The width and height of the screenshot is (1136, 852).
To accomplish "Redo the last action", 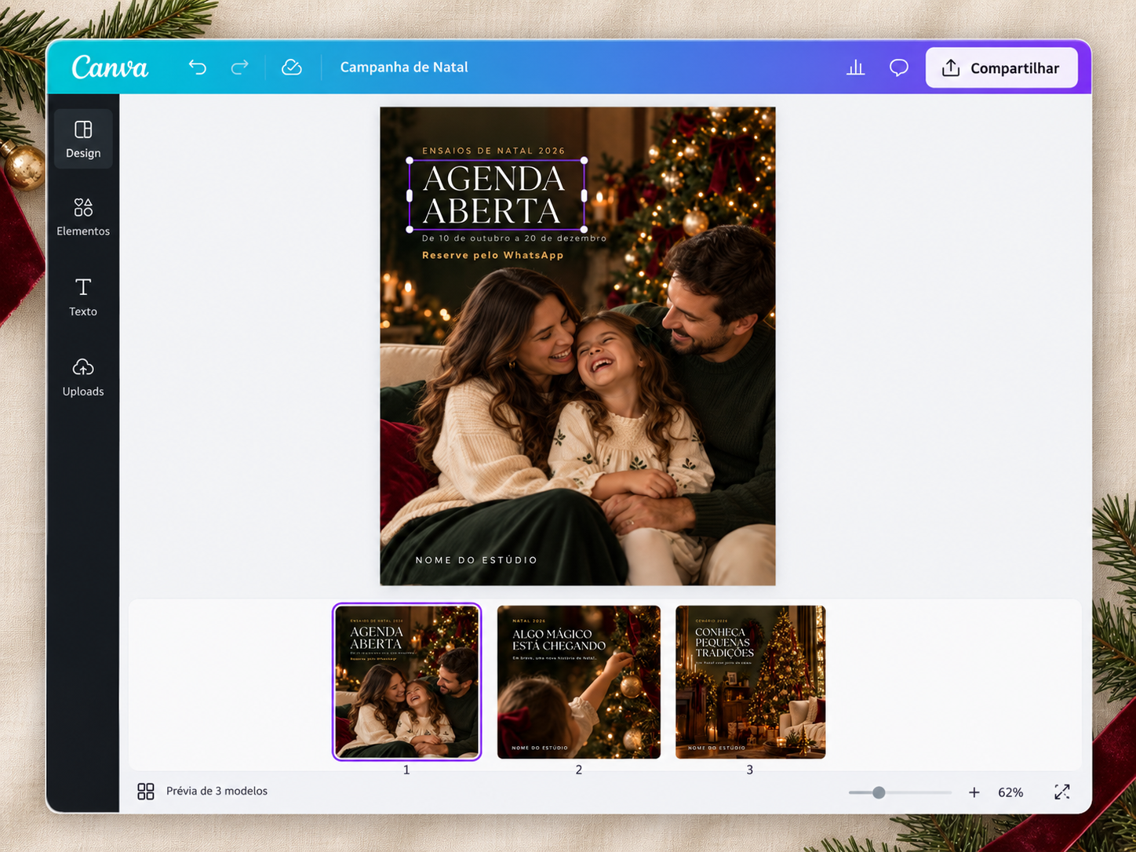I will (x=240, y=67).
